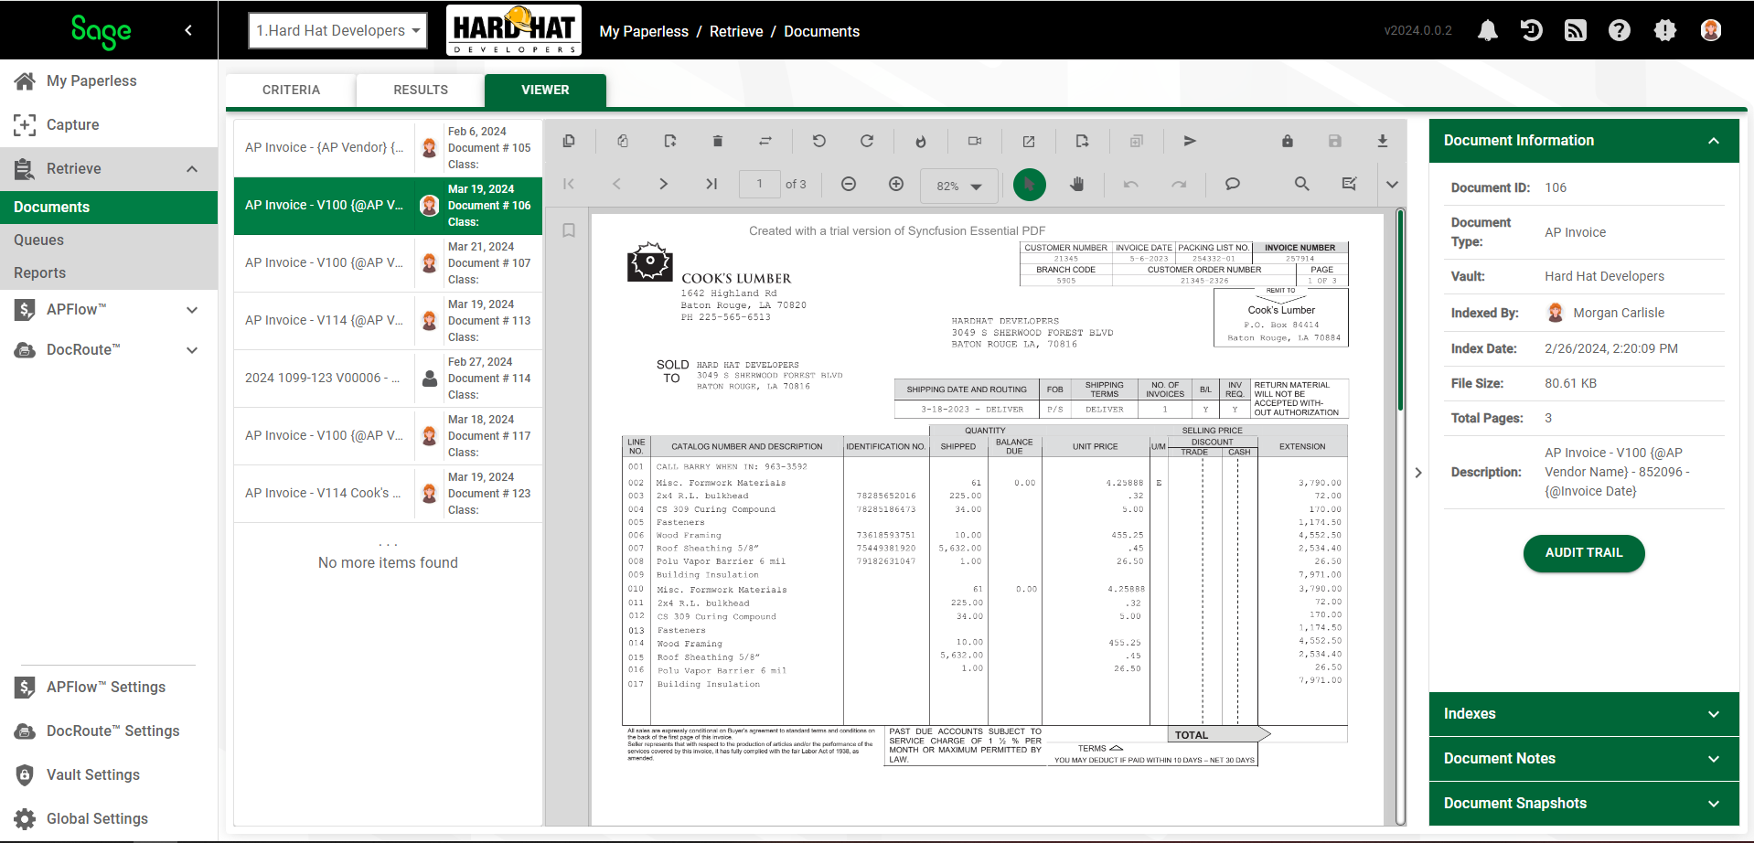
Task: Zoom in the document
Action: pyautogui.click(x=896, y=184)
